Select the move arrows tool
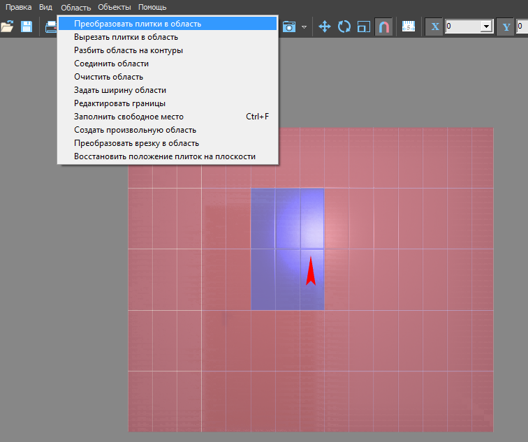Image resolution: width=528 pixels, height=442 pixels. click(x=325, y=27)
